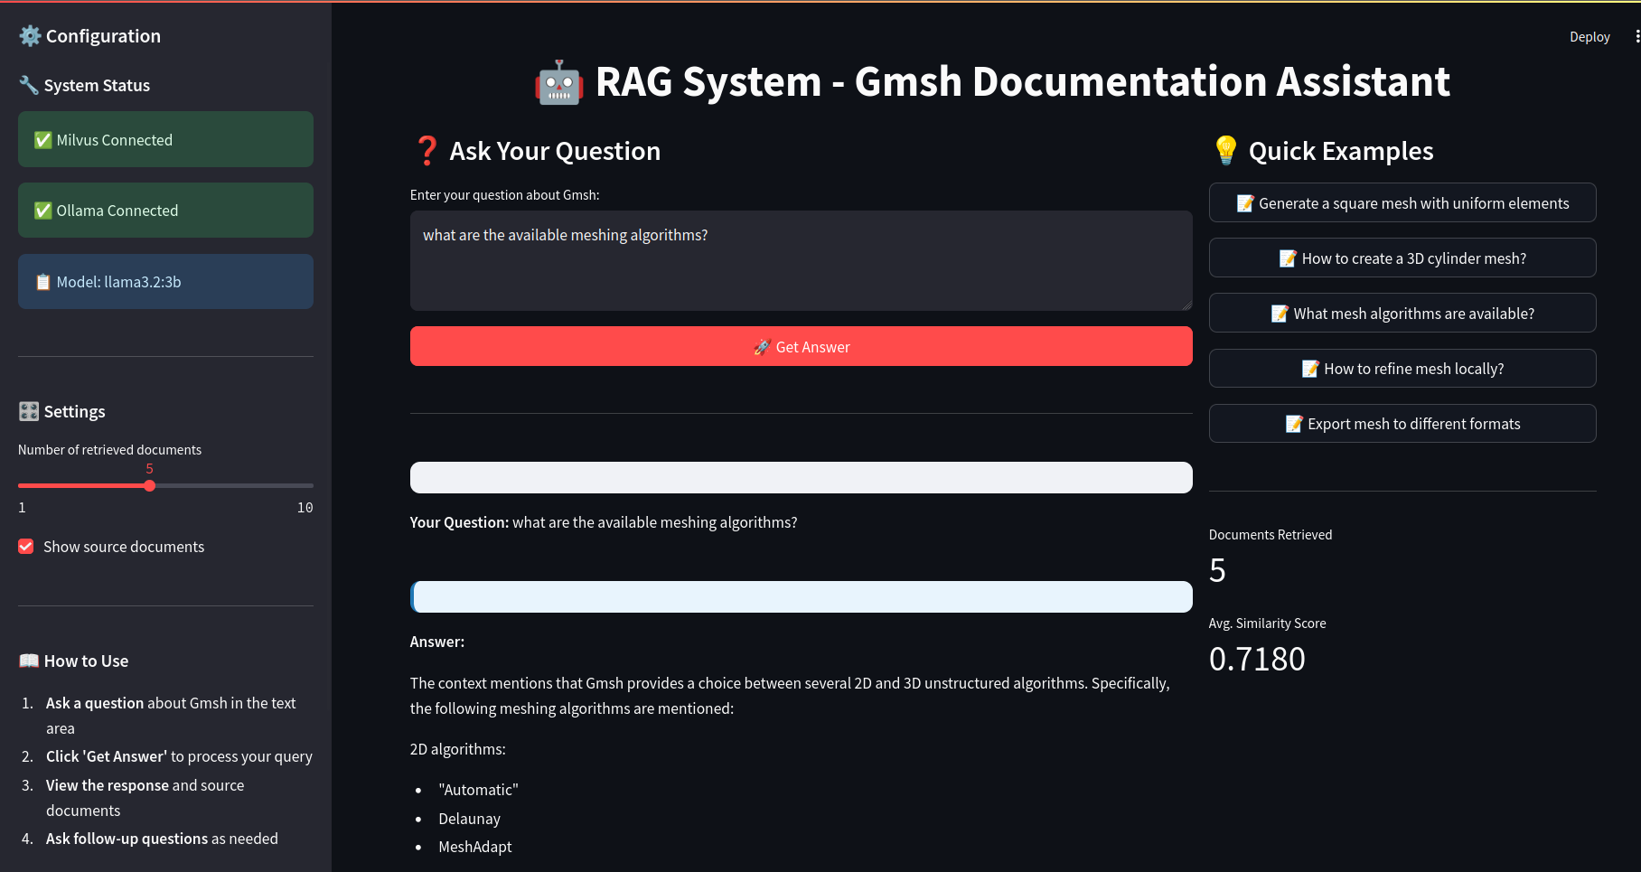1641x872 pixels.
Task: Select 'Export mesh to different formats' example
Action: [1402, 424]
